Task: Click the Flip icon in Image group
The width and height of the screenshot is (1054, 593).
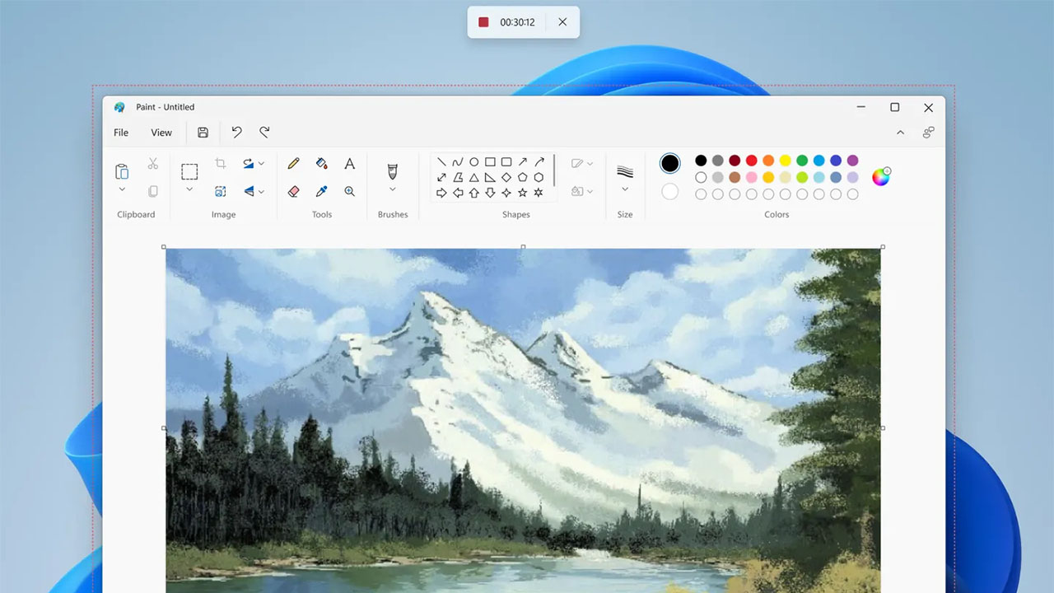Action: (x=248, y=191)
